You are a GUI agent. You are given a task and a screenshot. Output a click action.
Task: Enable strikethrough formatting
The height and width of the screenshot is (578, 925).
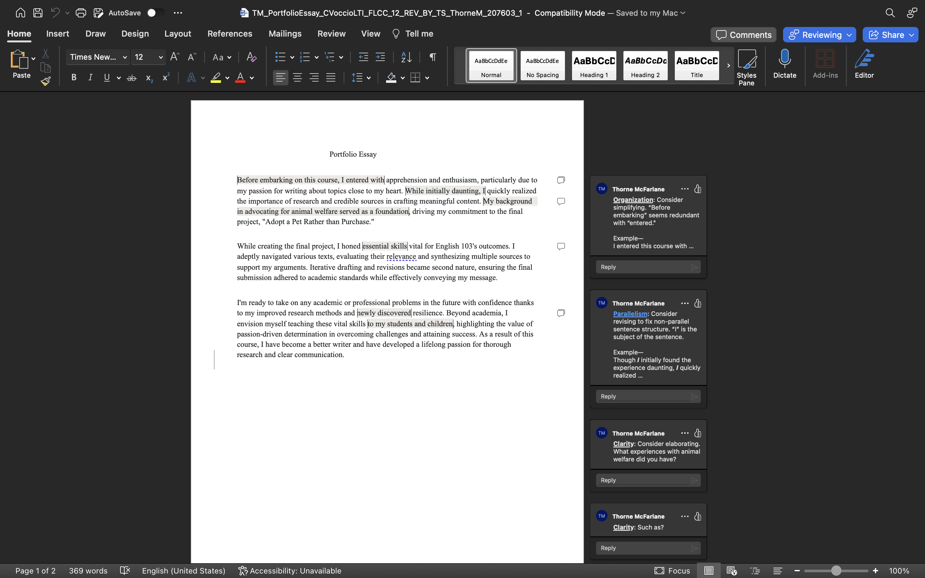coord(131,78)
